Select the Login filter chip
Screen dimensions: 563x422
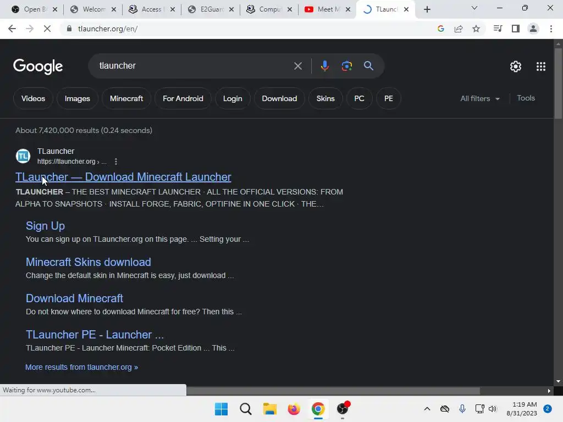[x=233, y=98]
